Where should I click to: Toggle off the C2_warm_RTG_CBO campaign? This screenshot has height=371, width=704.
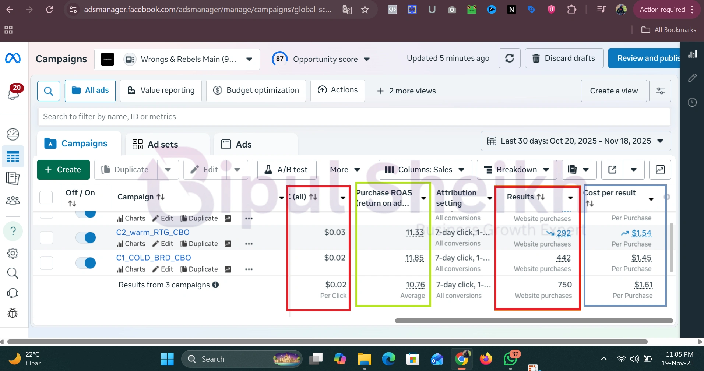(86, 238)
